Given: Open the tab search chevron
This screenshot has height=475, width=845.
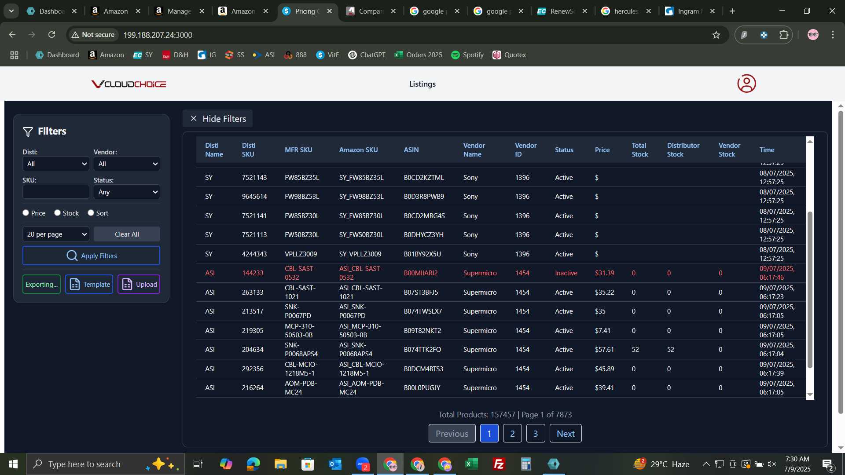Looking at the screenshot, I should [11, 11].
